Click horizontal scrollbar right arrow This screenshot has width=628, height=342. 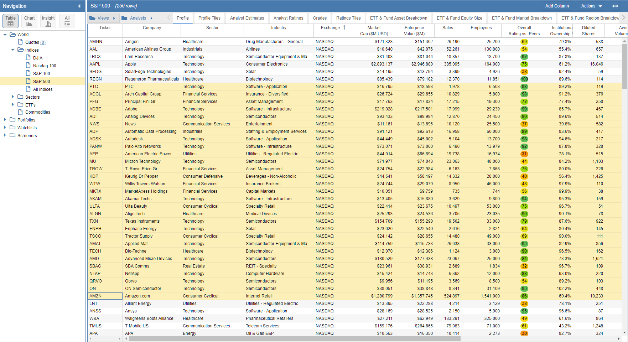619,339
